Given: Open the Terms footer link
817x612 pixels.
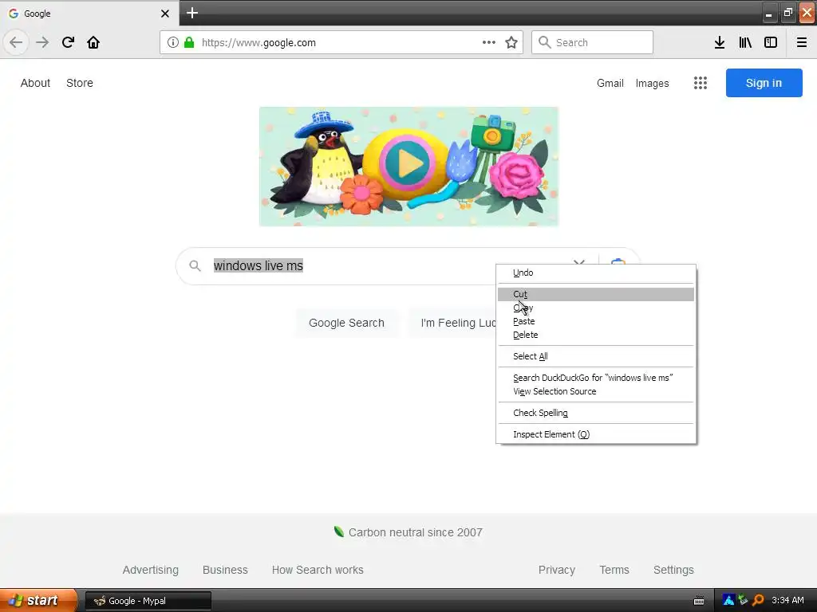Looking at the screenshot, I should point(614,571).
